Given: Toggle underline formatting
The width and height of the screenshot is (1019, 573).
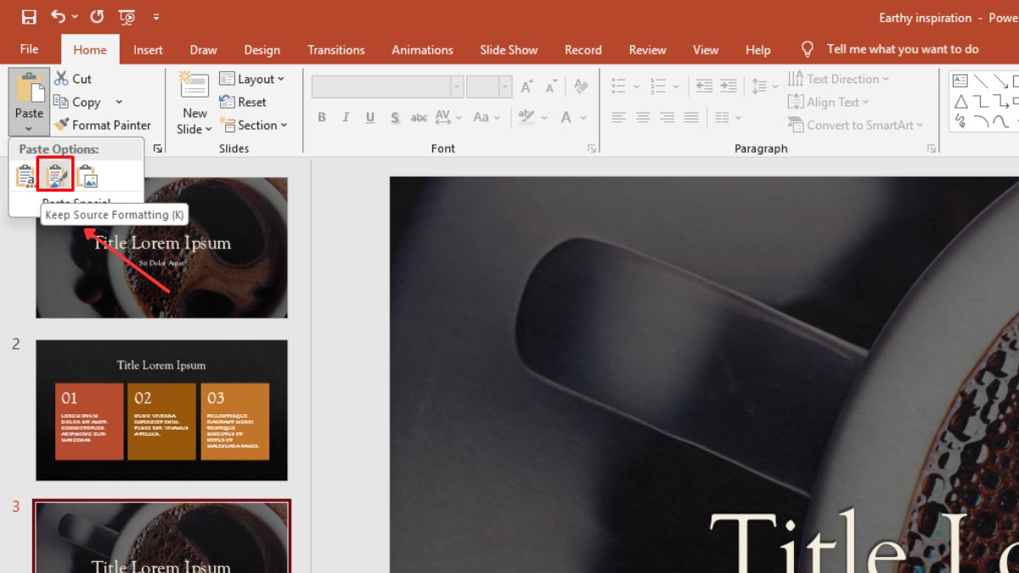Looking at the screenshot, I should pos(369,117).
